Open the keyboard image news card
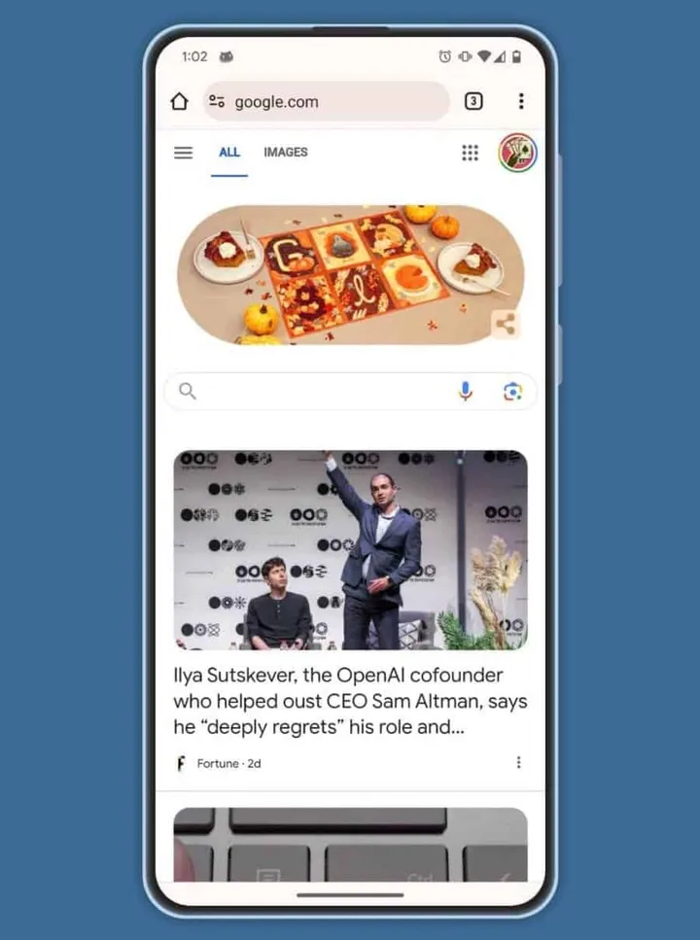Image resolution: width=700 pixels, height=940 pixels. 350,844
